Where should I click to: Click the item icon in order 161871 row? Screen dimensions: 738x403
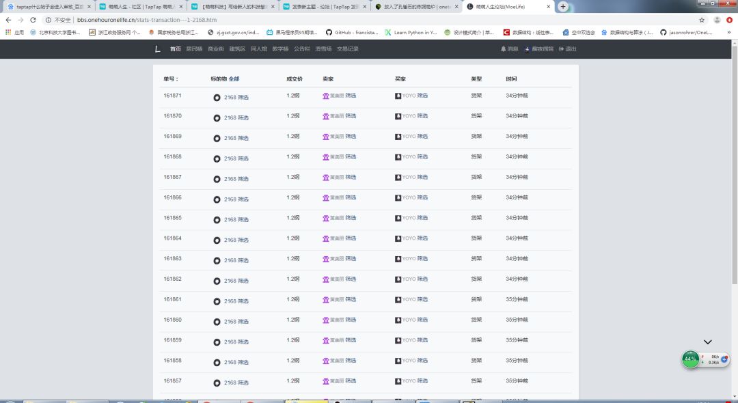pyautogui.click(x=217, y=98)
